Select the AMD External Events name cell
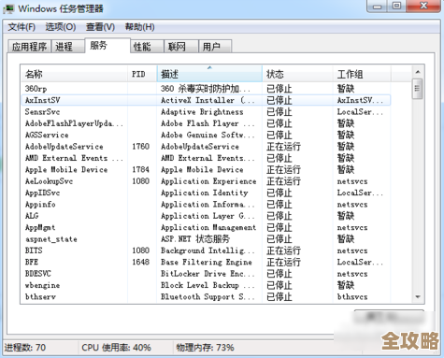Image resolution: width=444 pixels, height=358 pixels. tap(74, 158)
